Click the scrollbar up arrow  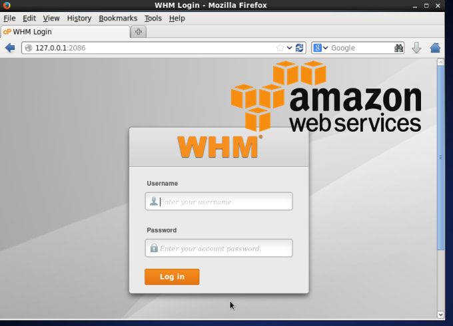(x=440, y=62)
